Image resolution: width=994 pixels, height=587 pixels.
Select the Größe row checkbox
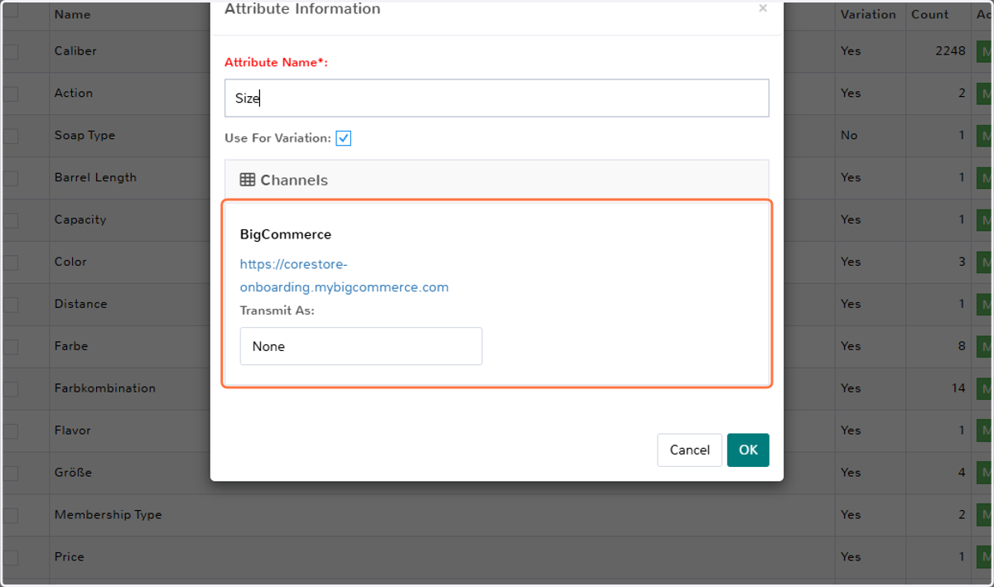(x=10, y=474)
